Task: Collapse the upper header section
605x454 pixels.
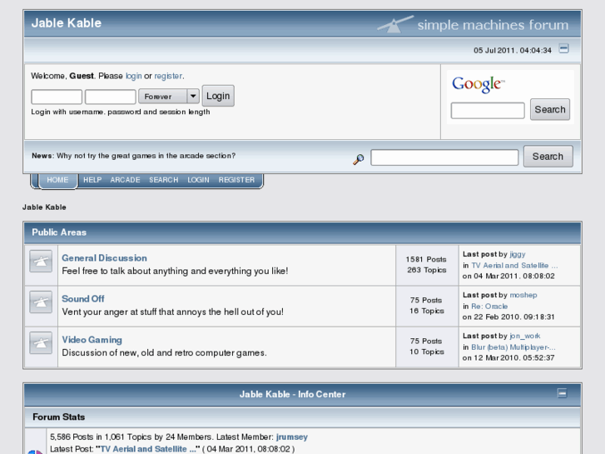Action: 563,48
